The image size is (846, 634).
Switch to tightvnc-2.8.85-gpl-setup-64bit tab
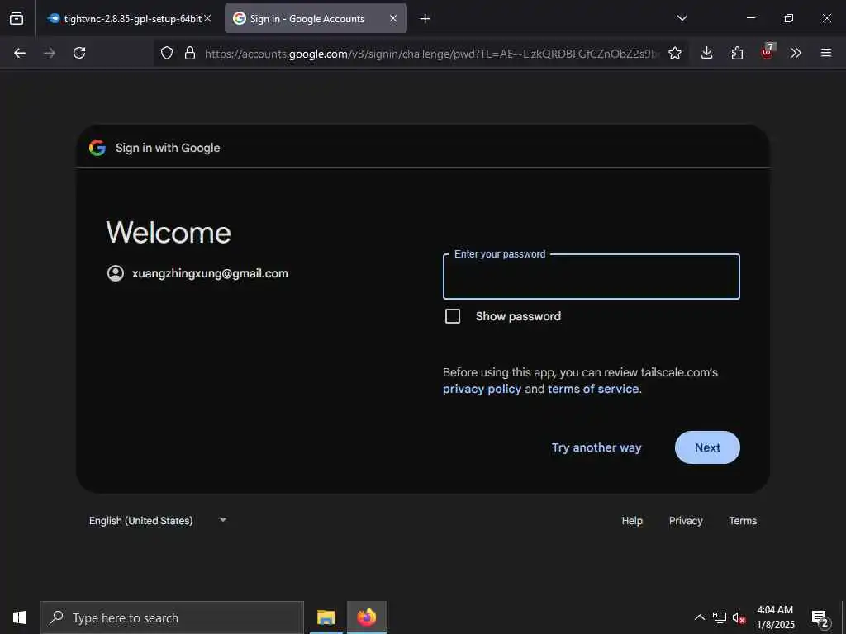coord(128,18)
